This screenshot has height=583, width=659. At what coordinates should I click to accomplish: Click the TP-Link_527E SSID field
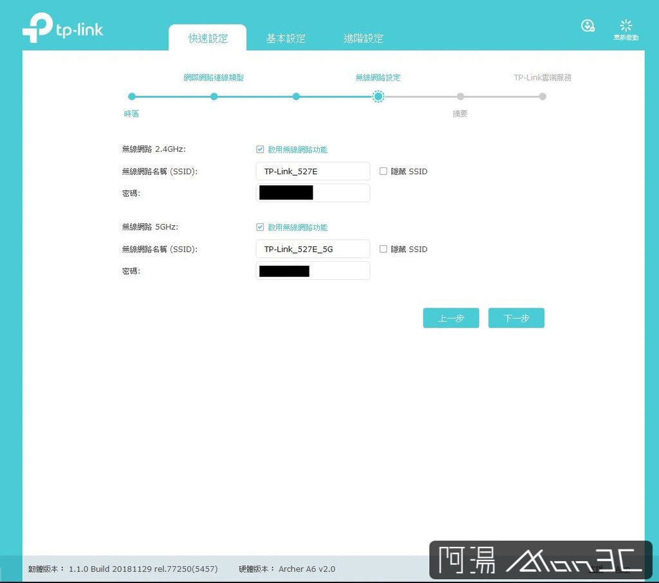pyautogui.click(x=313, y=171)
